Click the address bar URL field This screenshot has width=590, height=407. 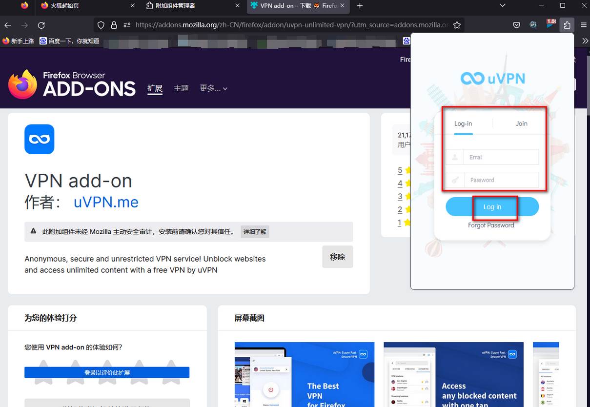(x=292, y=25)
